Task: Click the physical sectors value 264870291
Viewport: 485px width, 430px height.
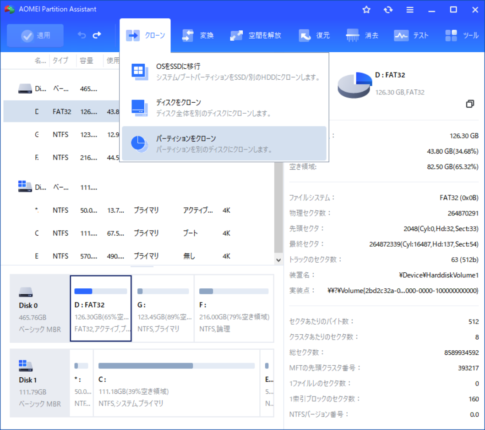Action: [463, 213]
